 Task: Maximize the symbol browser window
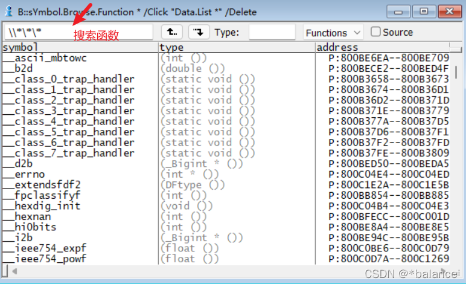pos(424,11)
